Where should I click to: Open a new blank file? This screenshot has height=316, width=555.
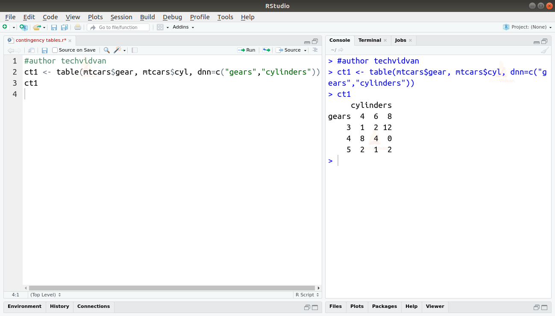point(5,27)
